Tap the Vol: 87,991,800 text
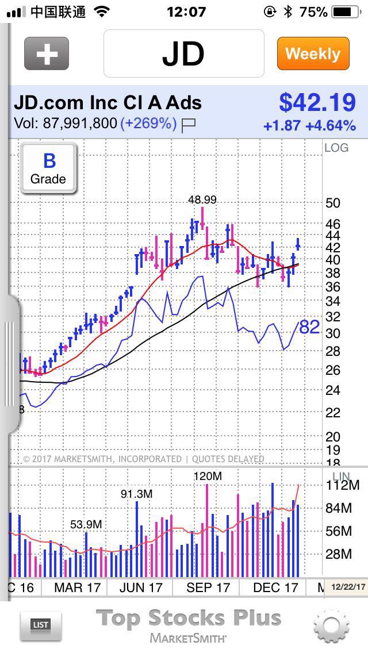The height and width of the screenshot is (653, 368). [66, 123]
